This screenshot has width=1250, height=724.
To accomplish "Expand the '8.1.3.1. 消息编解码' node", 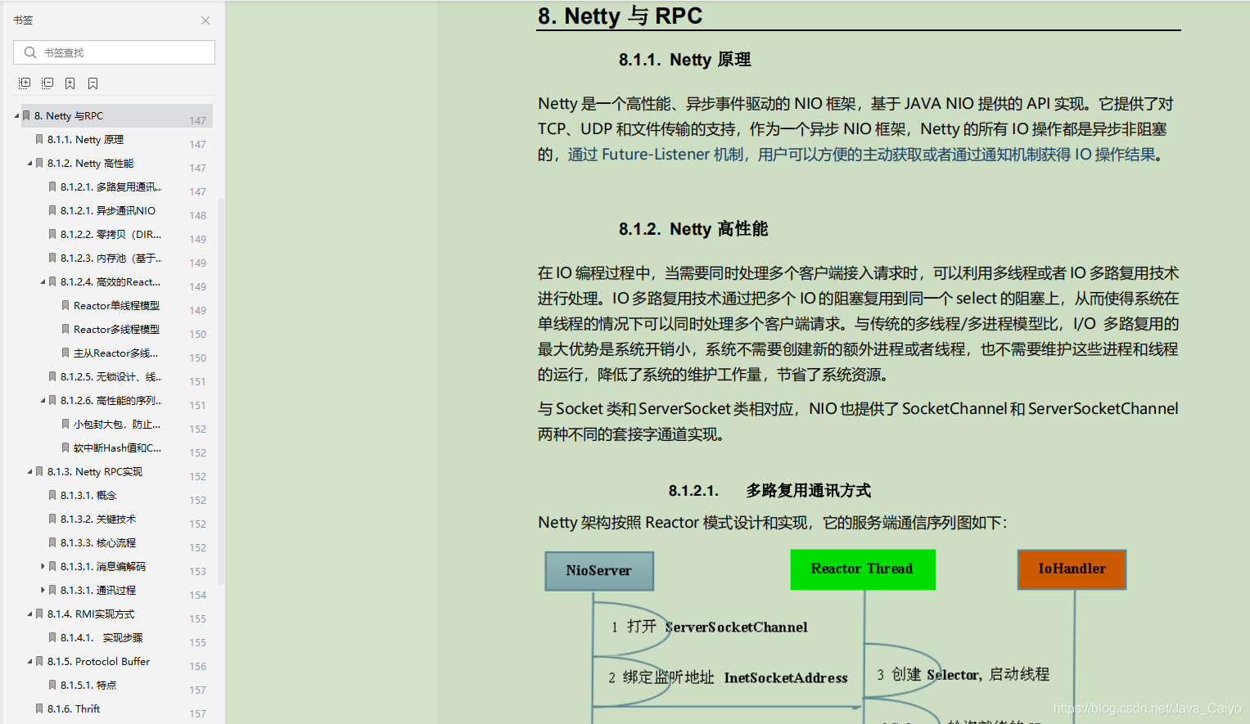I will tap(43, 566).
